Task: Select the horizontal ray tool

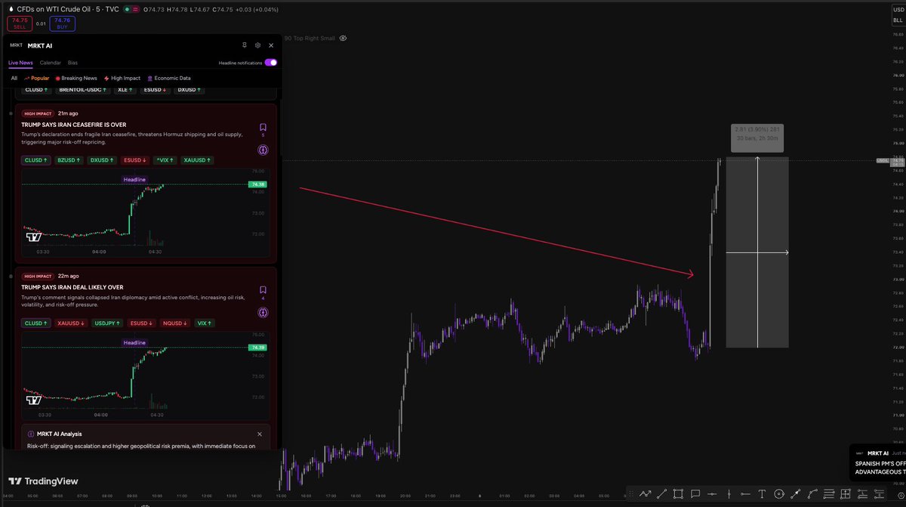Action: pyautogui.click(x=745, y=494)
